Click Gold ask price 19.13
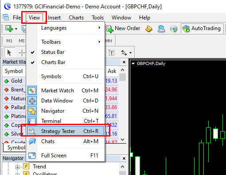This screenshot has width=226, height=175. (111, 81)
